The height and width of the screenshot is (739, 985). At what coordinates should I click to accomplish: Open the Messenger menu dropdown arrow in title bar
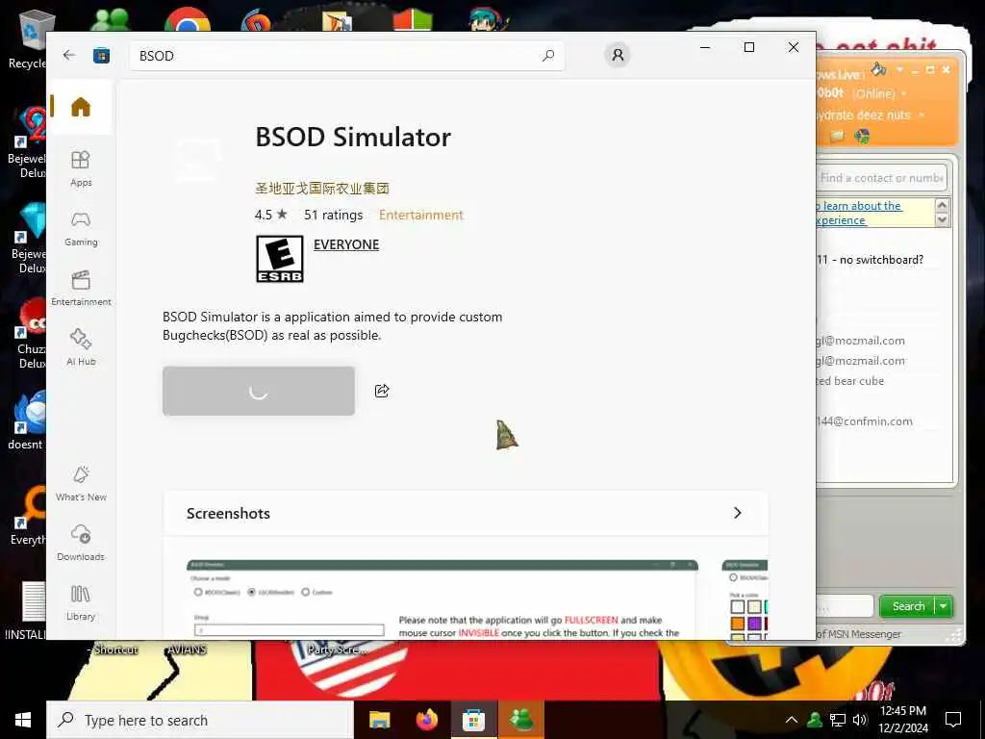[899, 69]
